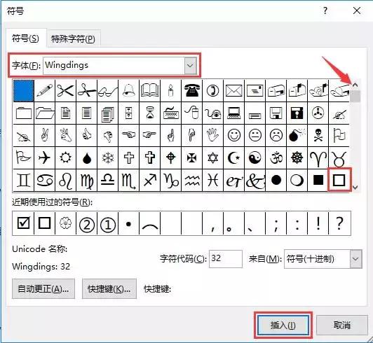Select the Sagittarius arrow symbol

[x=149, y=181]
